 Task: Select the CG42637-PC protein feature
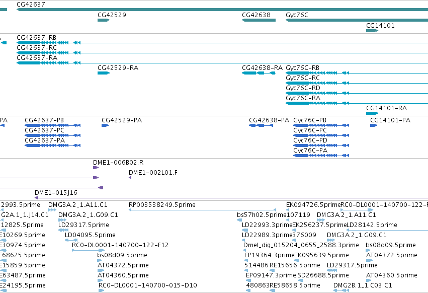pyautogui.click(x=53, y=135)
